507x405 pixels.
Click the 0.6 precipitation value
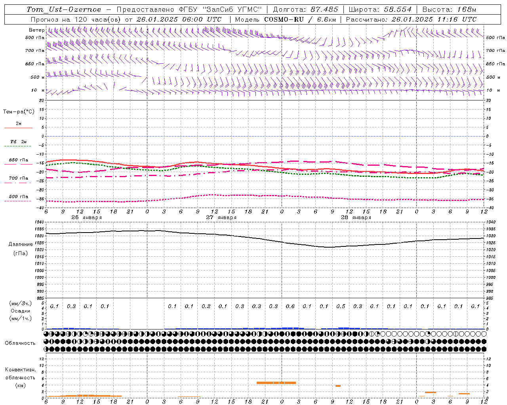tap(290, 306)
